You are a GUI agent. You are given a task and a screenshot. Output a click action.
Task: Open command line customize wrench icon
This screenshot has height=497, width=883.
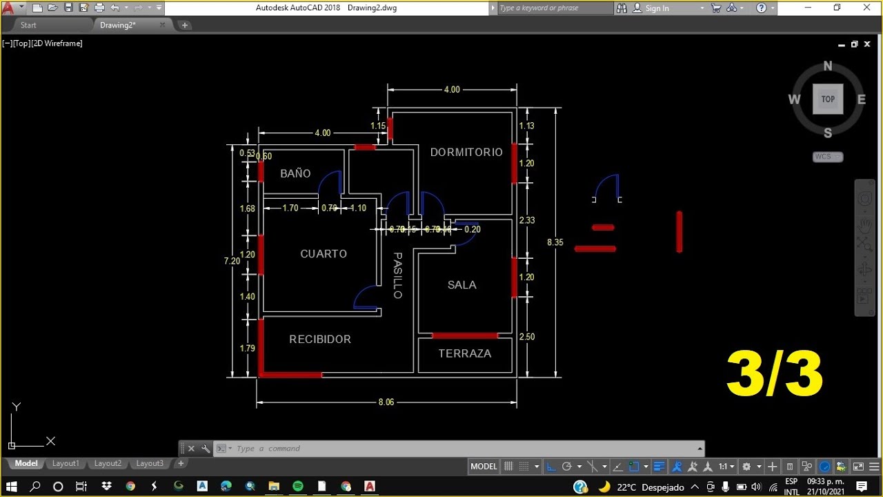[205, 449]
